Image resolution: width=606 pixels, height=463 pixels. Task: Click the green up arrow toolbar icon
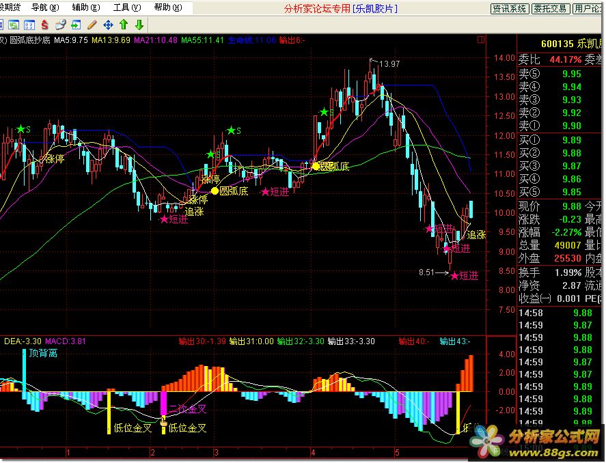(x=124, y=25)
